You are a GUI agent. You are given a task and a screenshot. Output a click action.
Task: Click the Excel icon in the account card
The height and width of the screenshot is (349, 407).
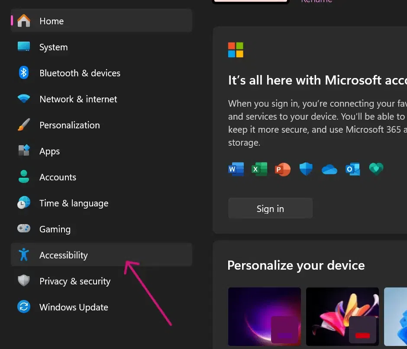[x=259, y=169]
